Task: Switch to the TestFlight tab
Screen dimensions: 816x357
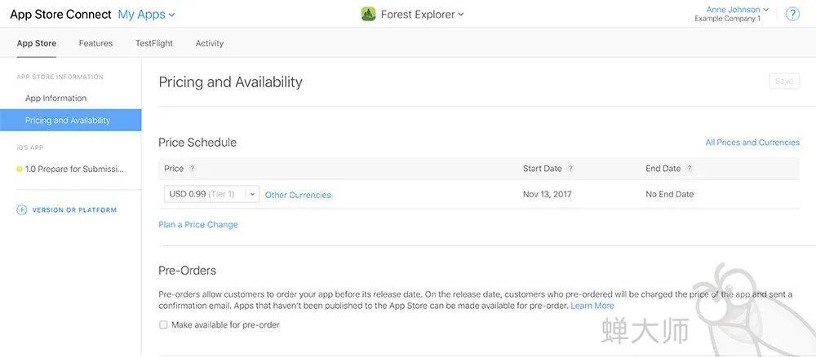Action: click(154, 43)
